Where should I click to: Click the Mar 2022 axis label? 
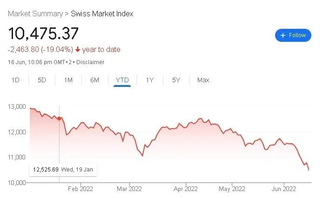129,189
